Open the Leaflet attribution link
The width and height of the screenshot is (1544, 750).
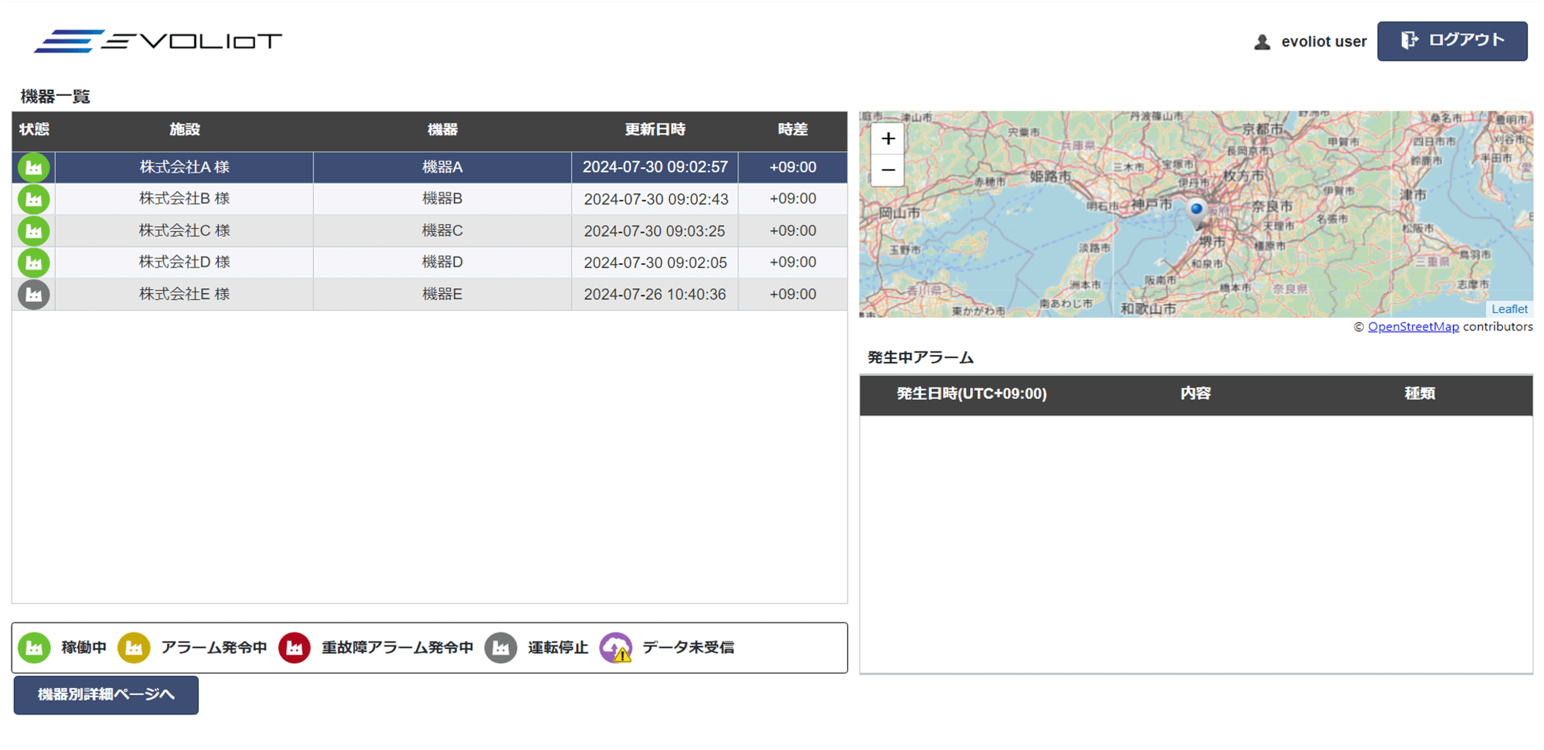1509,309
